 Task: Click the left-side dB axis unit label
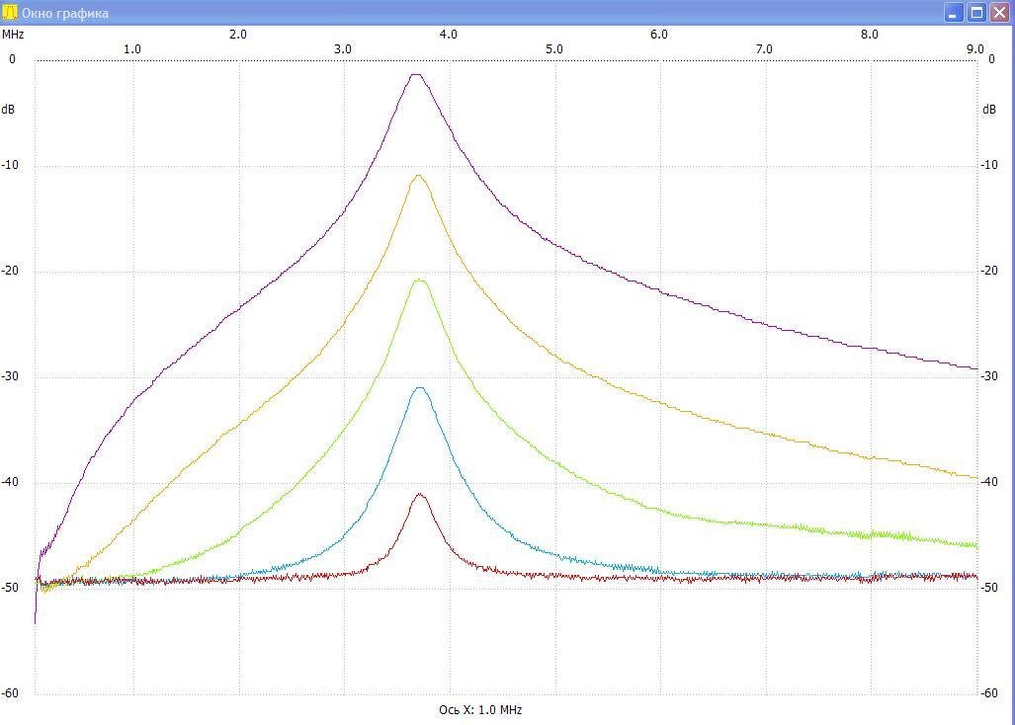[x=8, y=110]
